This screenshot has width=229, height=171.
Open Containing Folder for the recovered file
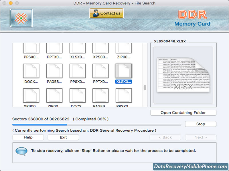(x=183, y=113)
